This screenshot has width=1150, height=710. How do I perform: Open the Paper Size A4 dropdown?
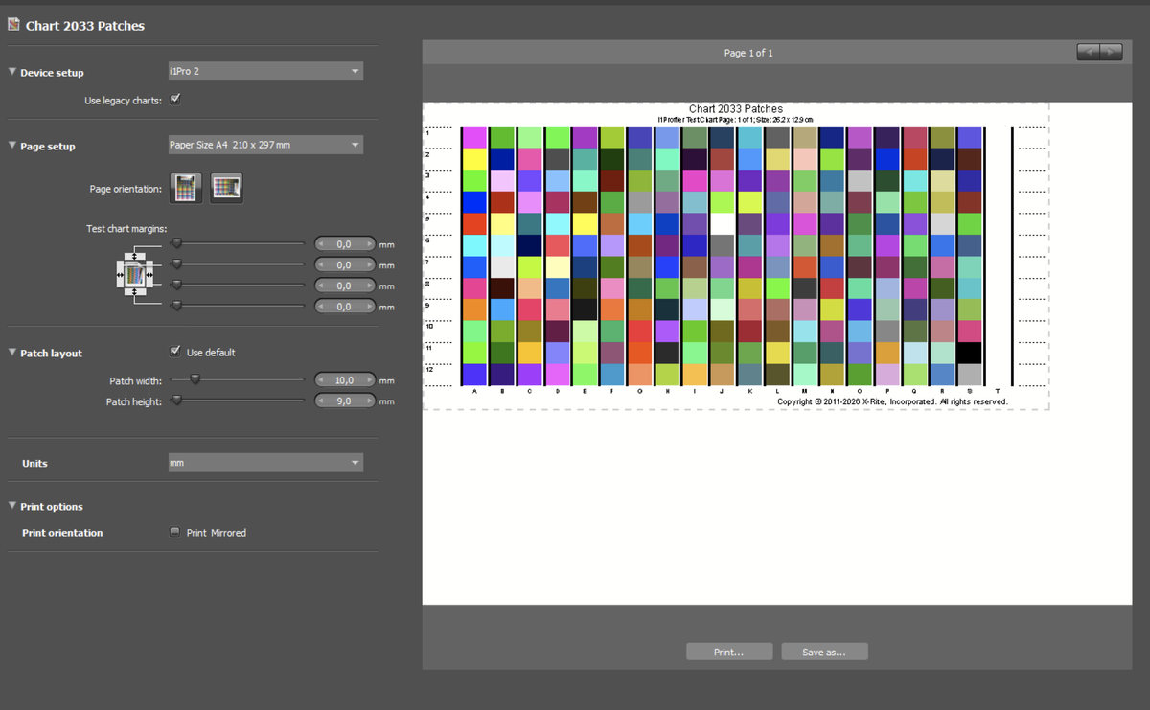coord(264,145)
